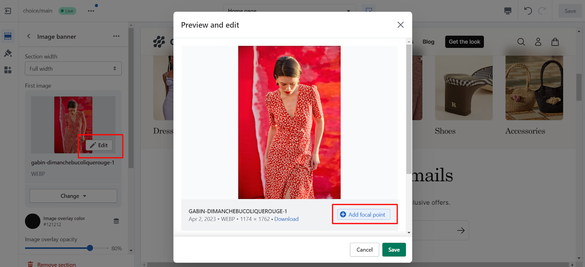Click the storefront account user icon

[x=538, y=42]
